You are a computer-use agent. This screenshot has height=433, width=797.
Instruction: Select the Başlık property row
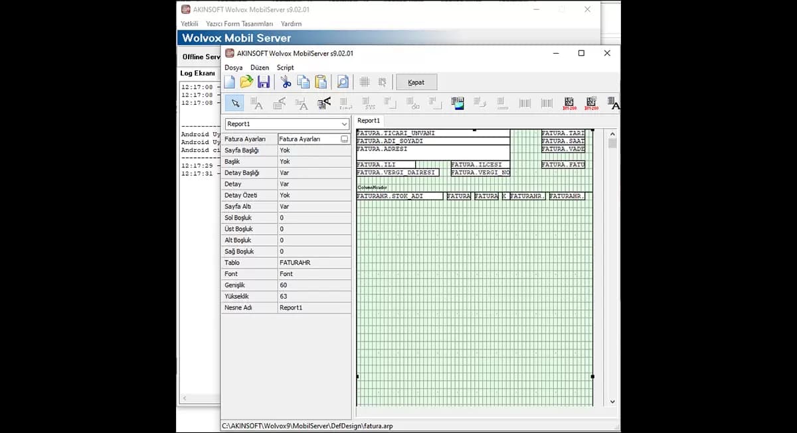[x=286, y=162]
